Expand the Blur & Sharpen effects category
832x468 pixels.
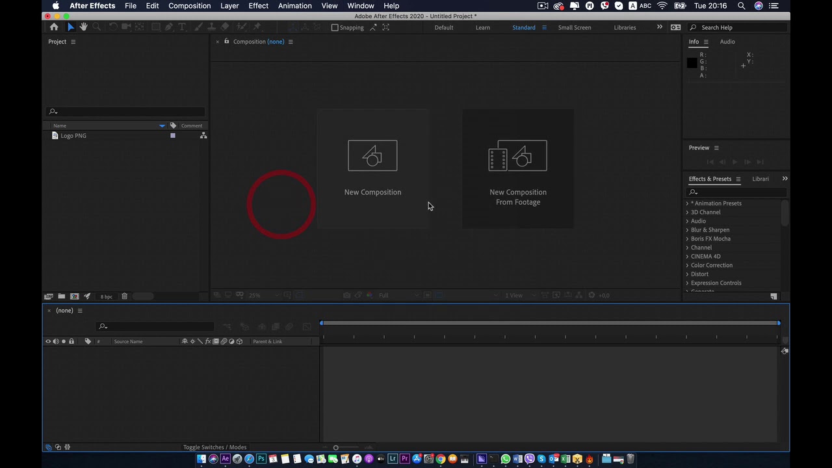687,230
